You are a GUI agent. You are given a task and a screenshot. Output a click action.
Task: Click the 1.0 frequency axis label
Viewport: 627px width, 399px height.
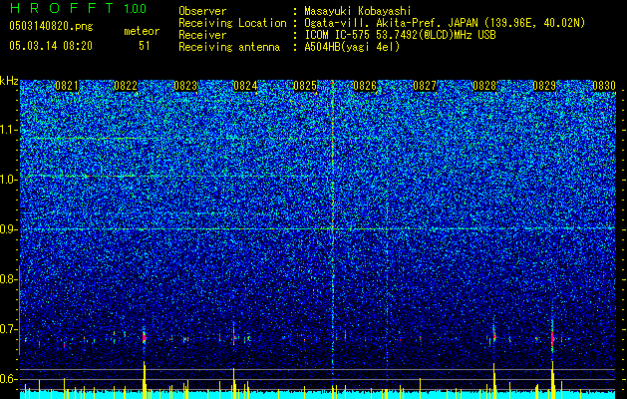(9, 180)
